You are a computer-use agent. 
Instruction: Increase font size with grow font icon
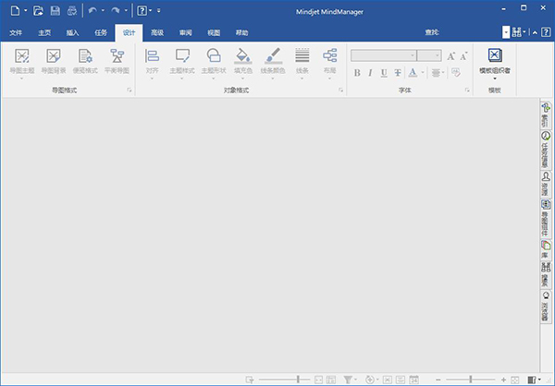click(x=451, y=55)
